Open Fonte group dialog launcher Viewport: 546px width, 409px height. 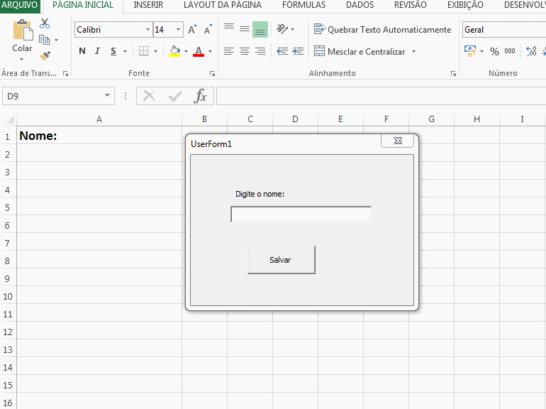point(212,73)
